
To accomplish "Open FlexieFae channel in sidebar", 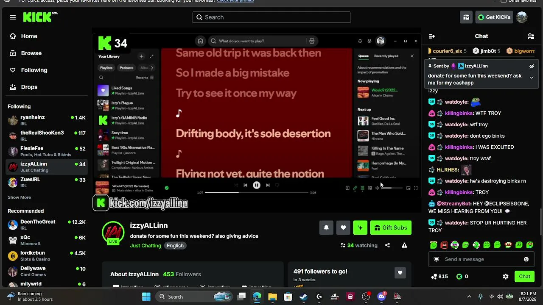I will pyautogui.click(x=47, y=151).
